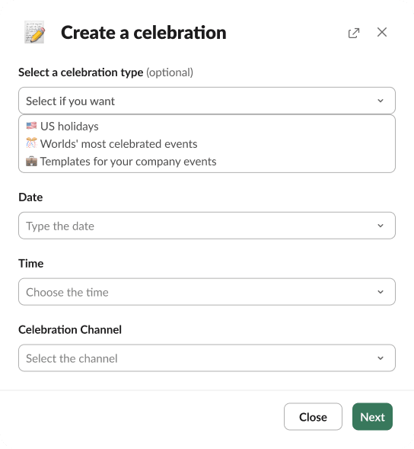
Task: Expand the time chevron arrow
Action: pos(381,292)
